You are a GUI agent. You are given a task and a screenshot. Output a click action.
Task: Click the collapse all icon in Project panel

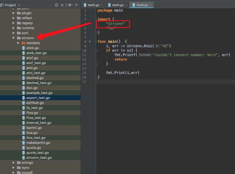(62, 5)
